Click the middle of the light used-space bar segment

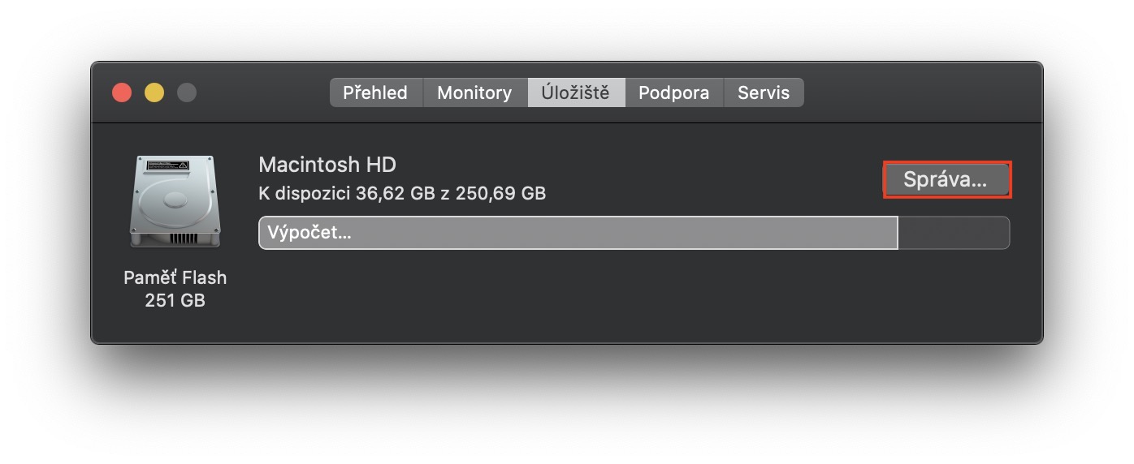[578, 234]
